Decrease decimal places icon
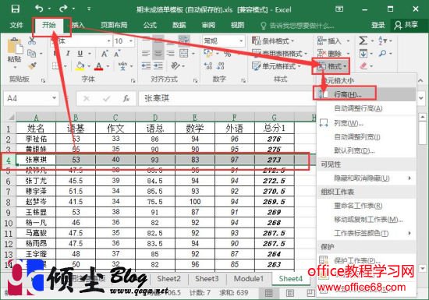Viewport: 429px width, 300px height. tap(221, 66)
